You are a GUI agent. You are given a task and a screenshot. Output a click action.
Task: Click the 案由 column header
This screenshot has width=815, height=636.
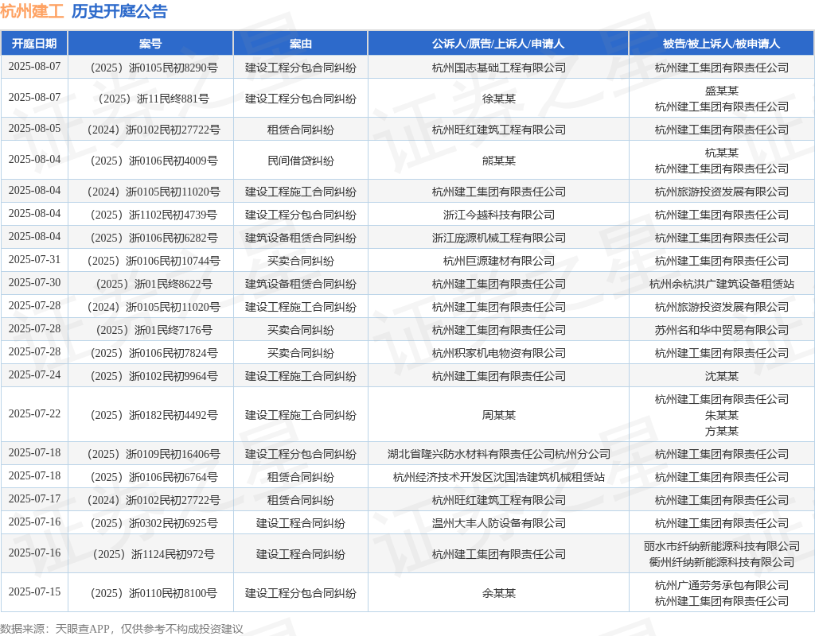tap(300, 44)
